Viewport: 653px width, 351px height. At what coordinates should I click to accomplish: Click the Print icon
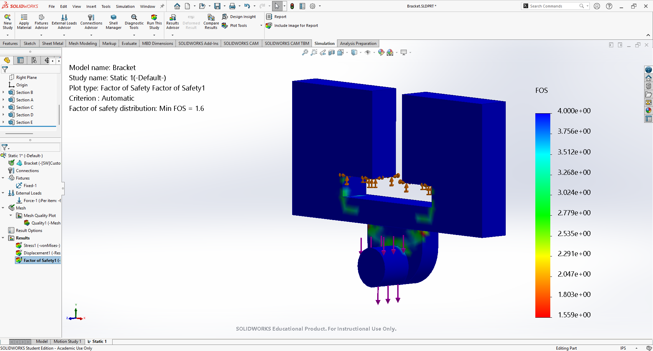[232, 6]
